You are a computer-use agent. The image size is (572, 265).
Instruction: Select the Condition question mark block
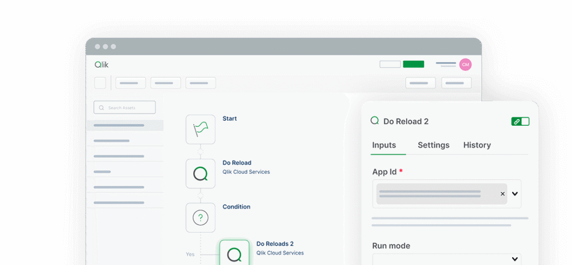coord(201,218)
